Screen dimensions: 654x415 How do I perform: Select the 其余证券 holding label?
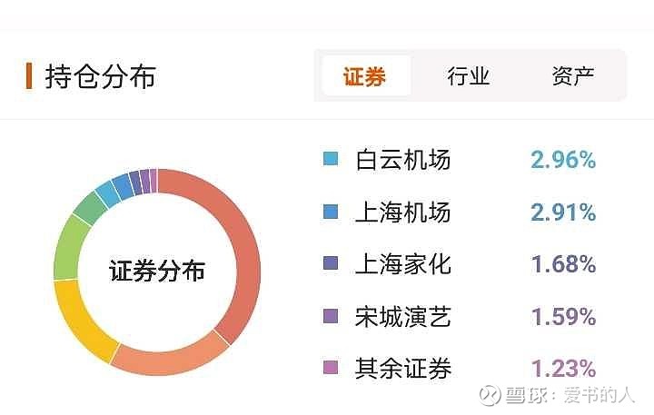pos(403,369)
